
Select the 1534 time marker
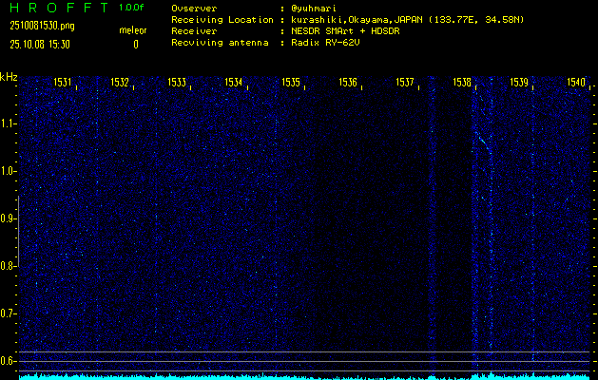click(x=234, y=83)
